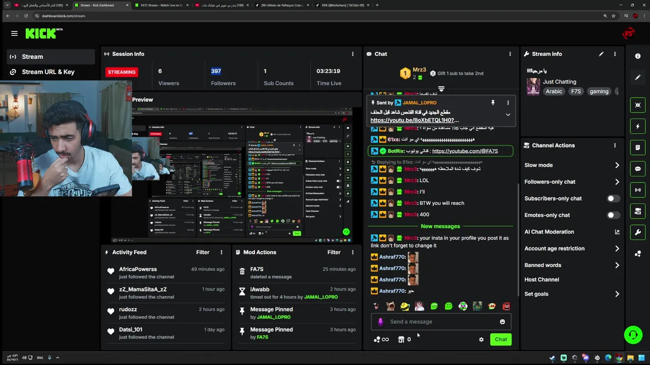Insert the red angry emote
Screen dimensions: 650x365
point(506,306)
